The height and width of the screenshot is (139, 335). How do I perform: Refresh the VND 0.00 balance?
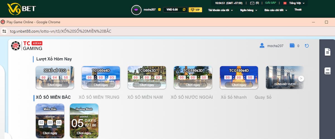tap(184, 9)
